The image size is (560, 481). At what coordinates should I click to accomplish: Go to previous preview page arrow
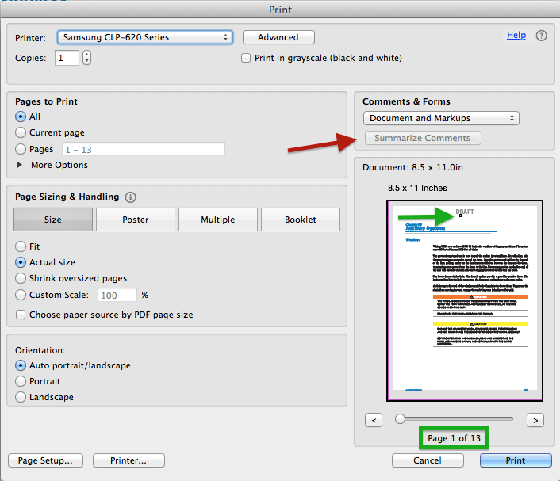point(374,419)
